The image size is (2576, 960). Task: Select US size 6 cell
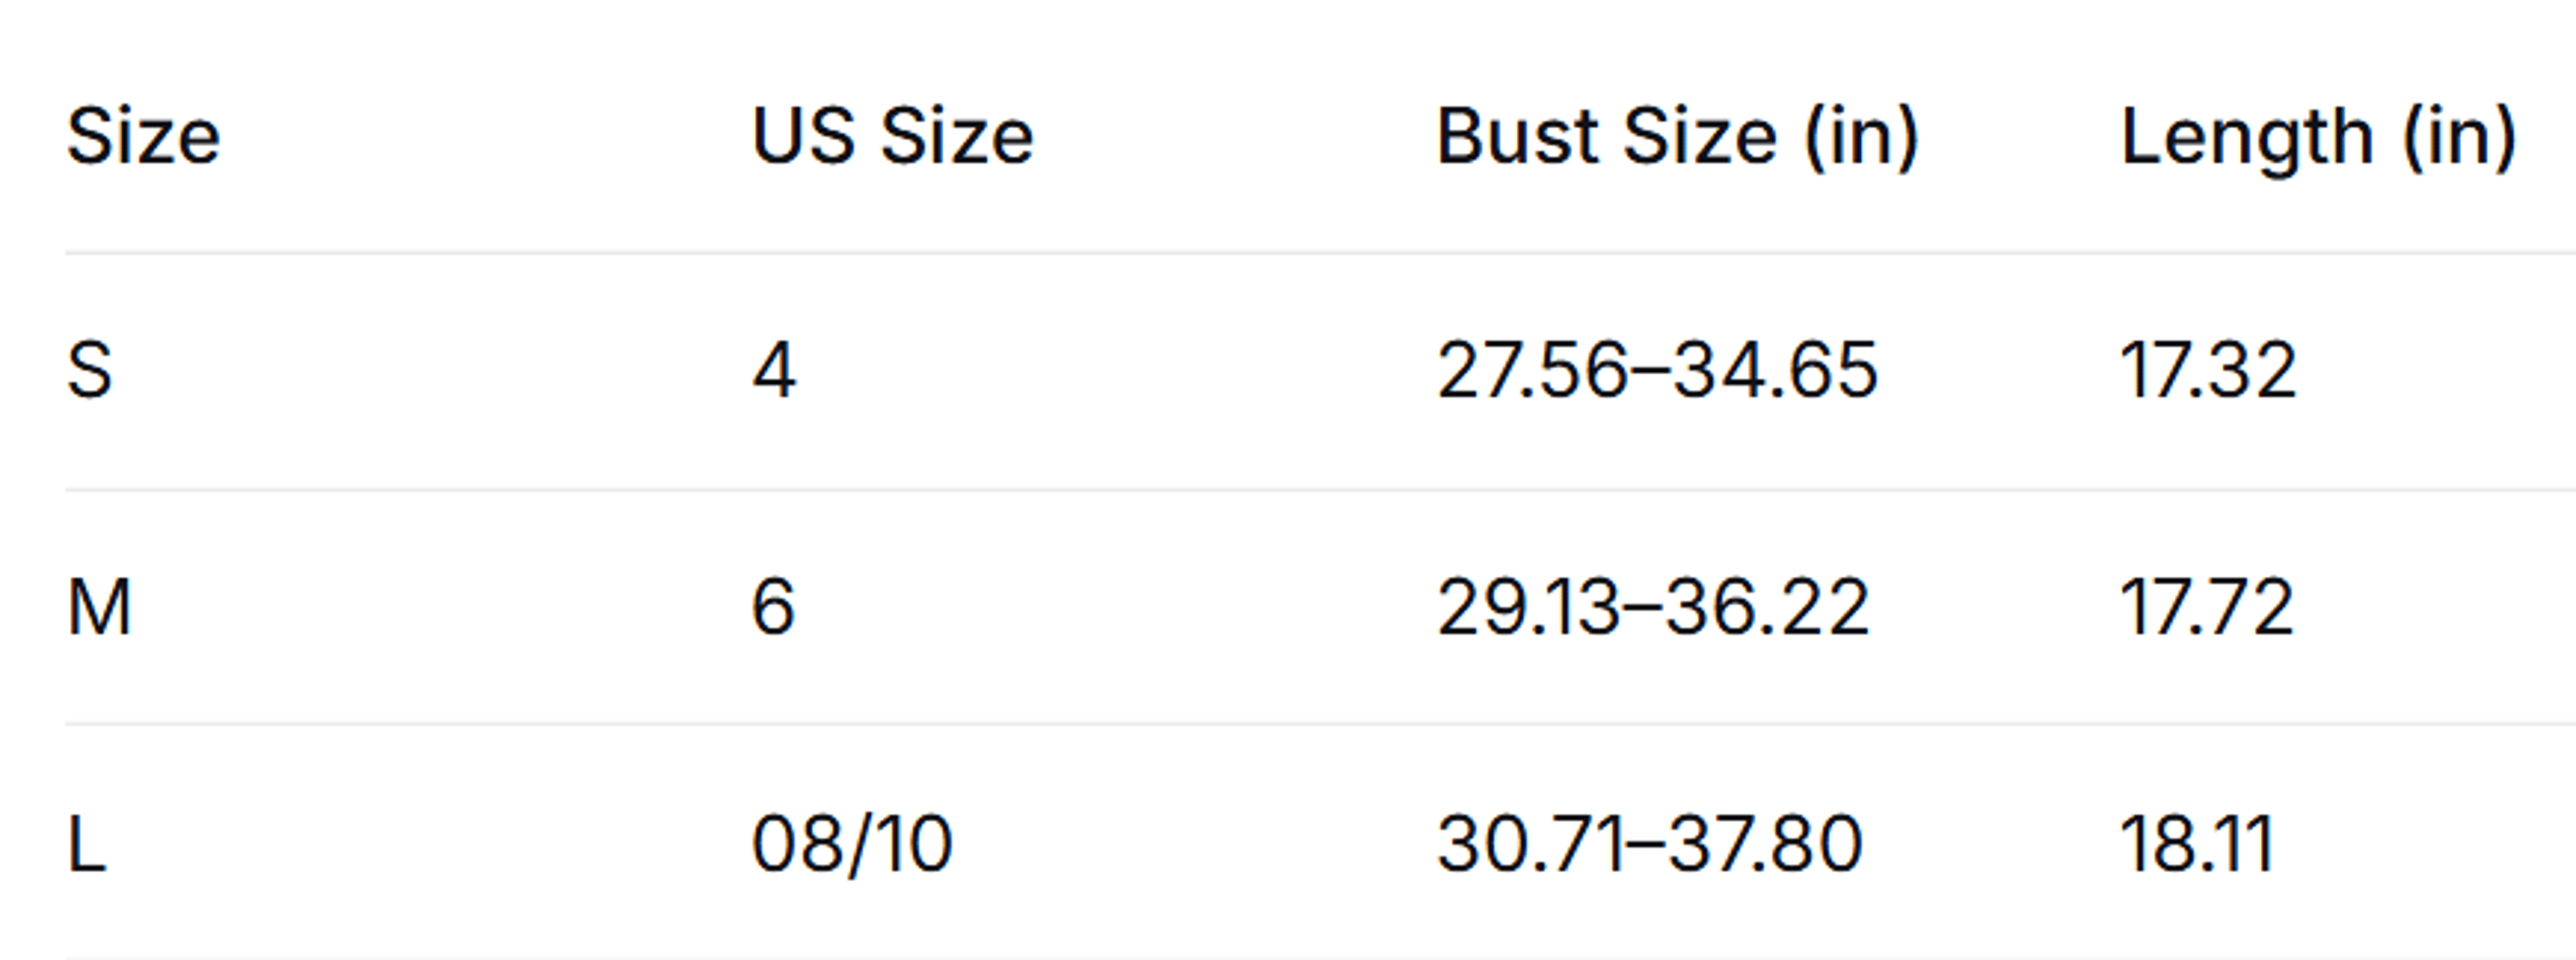coord(773,607)
